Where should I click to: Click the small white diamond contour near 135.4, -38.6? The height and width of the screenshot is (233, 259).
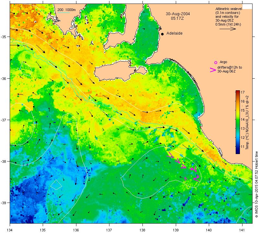(56, 184)
